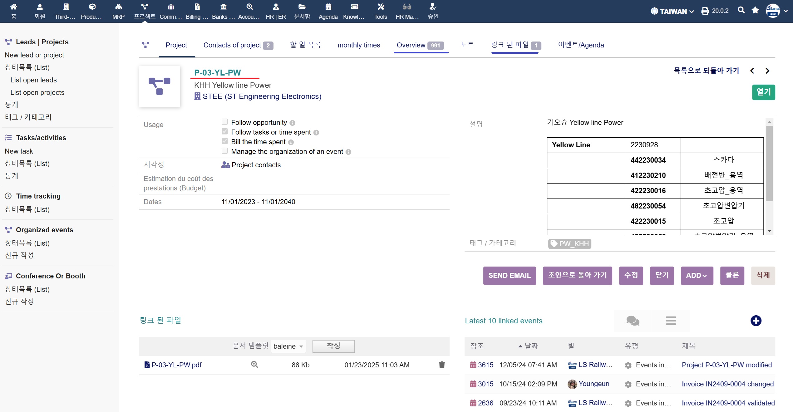Screen dimensions: 793x412
Task: Go to next project with right arrow
Action: (x=767, y=71)
